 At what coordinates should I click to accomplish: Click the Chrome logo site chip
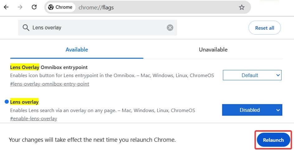60,7
